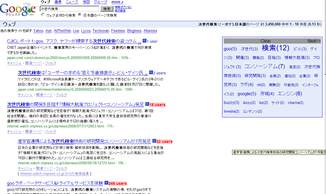Select the ウェブ全体から検索 radio button
326x194 pixels.
click(43, 15)
